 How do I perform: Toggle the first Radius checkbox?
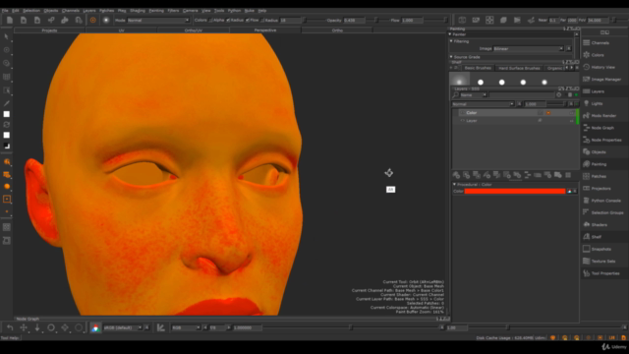tap(228, 20)
